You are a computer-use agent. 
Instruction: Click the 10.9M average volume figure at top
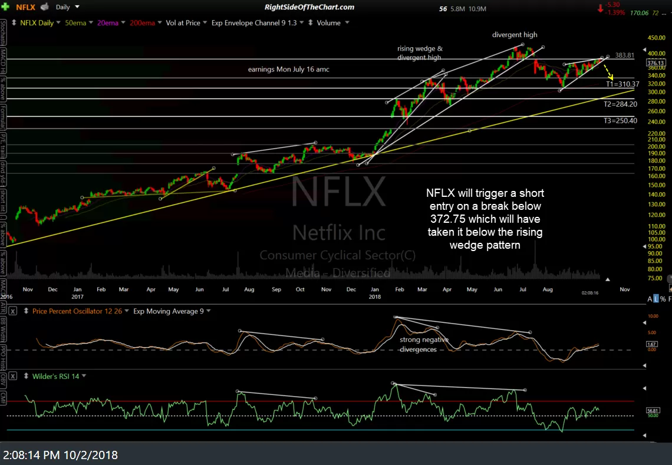[477, 9]
